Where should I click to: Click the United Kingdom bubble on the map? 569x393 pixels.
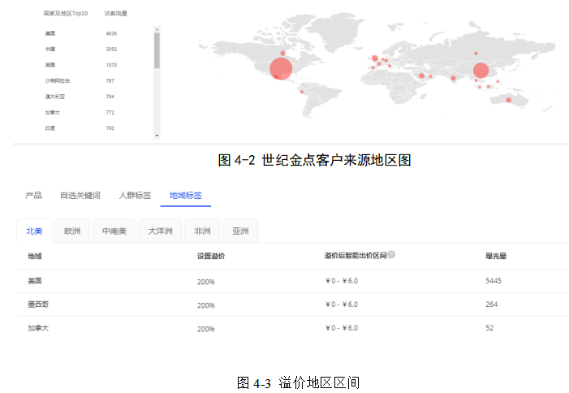[x=375, y=58]
